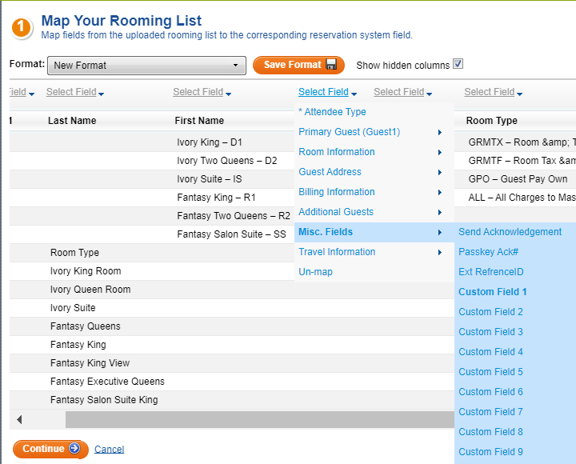Click the submenu arrow beside Room Information
The width and height of the screenshot is (576, 464).
pos(440,152)
